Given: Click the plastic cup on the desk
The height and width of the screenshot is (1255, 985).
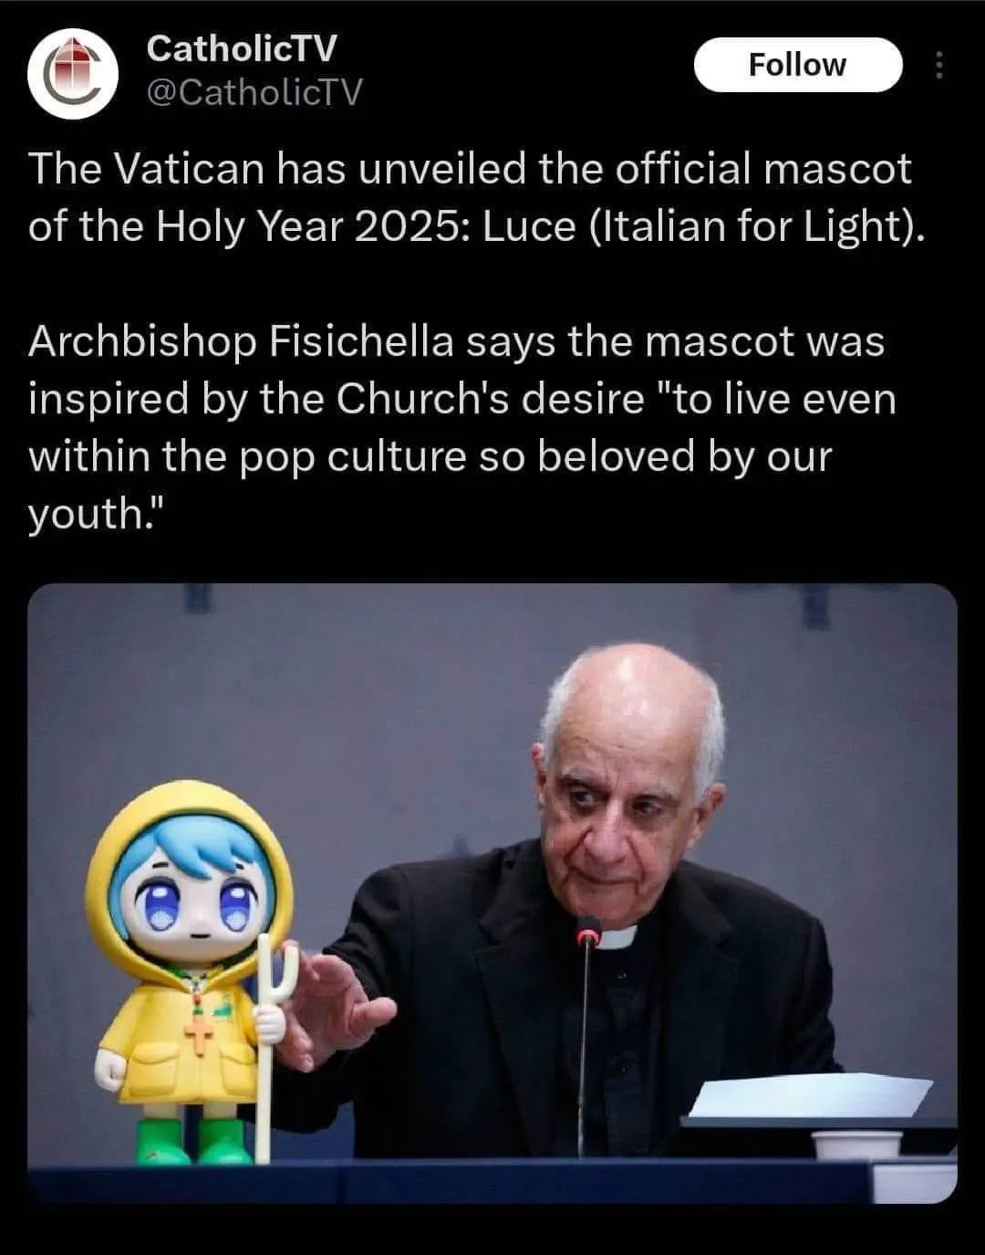Looking at the screenshot, I should (857, 1145).
